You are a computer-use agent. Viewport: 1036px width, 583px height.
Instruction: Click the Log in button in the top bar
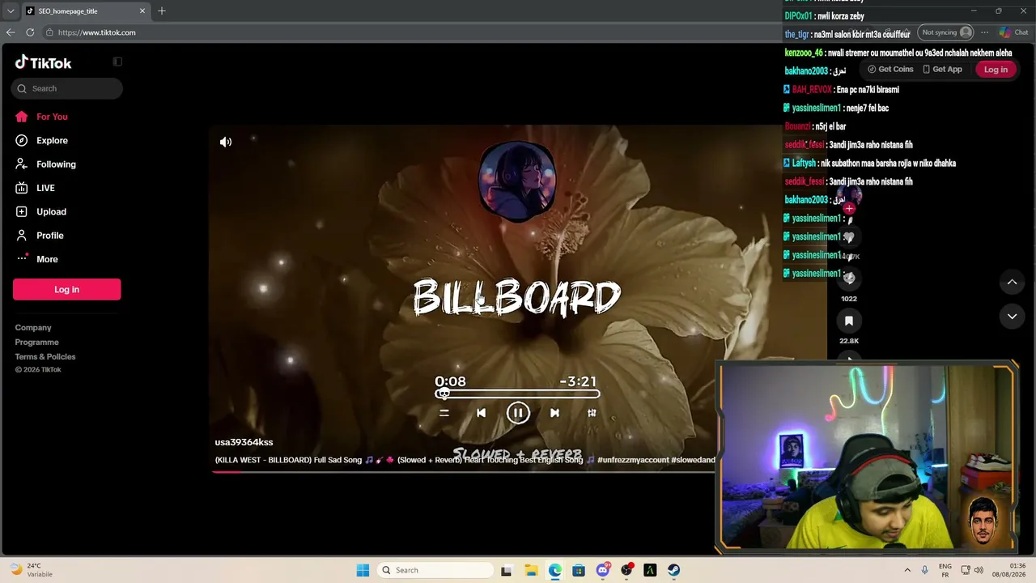point(996,70)
